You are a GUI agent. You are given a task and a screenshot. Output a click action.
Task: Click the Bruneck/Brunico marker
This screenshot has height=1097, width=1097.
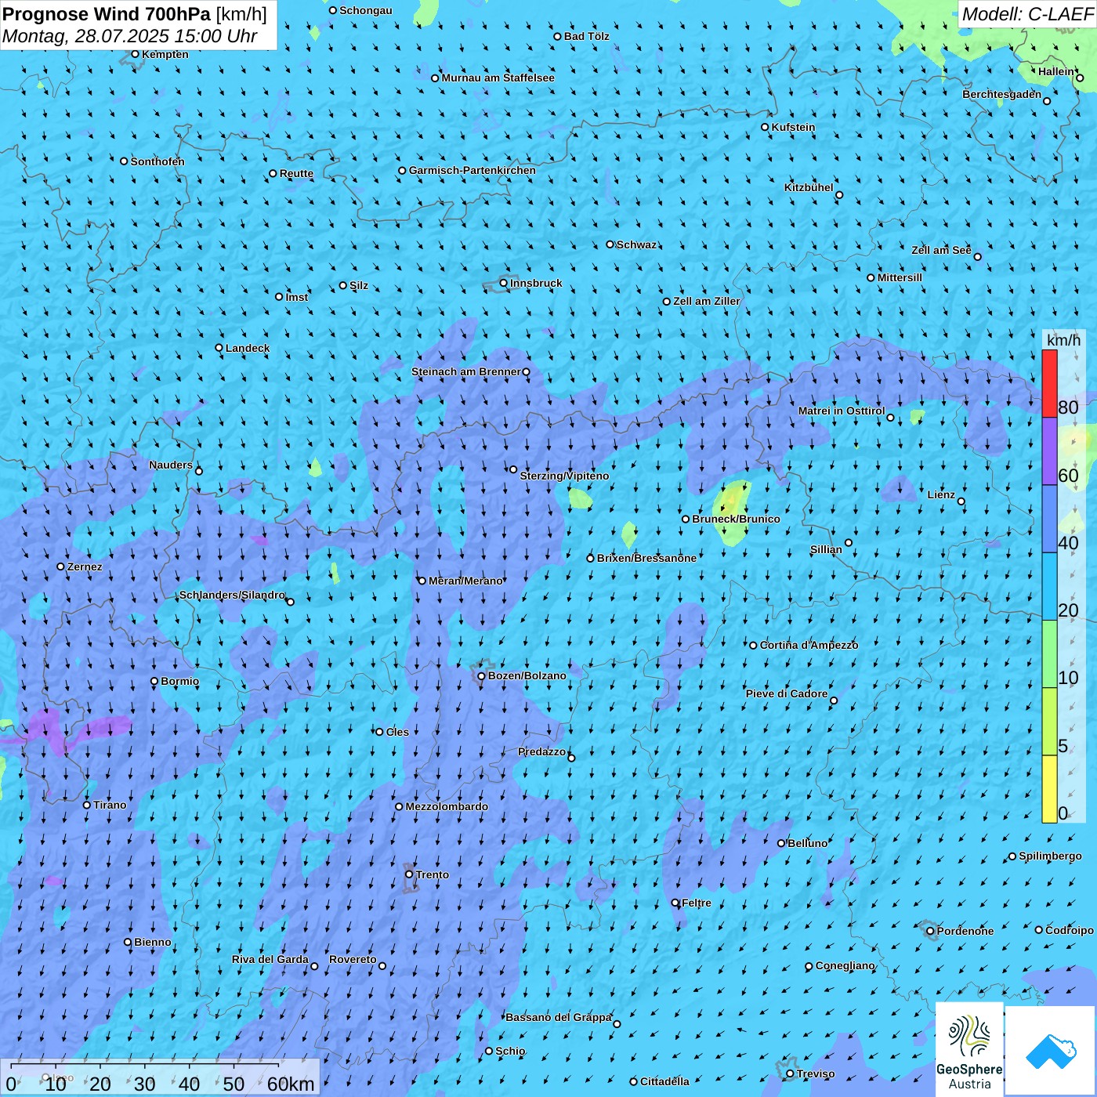point(686,519)
